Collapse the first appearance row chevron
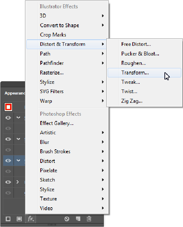183x227 pixels. (x=18, y=117)
